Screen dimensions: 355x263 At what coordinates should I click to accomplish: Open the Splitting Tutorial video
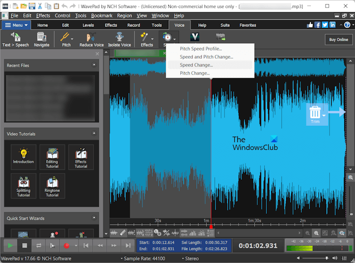coord(23,186)
